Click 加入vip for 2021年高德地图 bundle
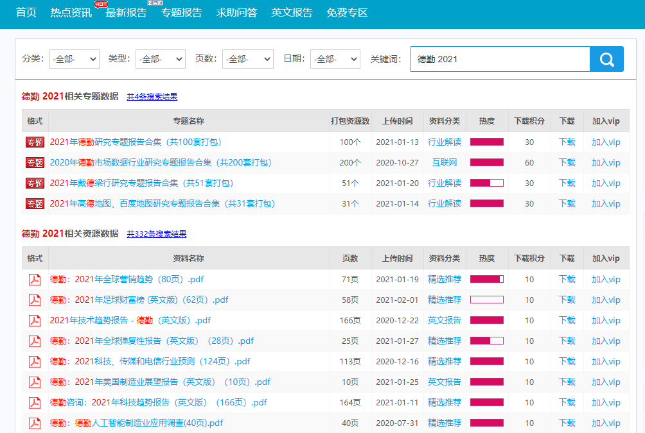The image size is (645, 433). click(x=606, y=204)
